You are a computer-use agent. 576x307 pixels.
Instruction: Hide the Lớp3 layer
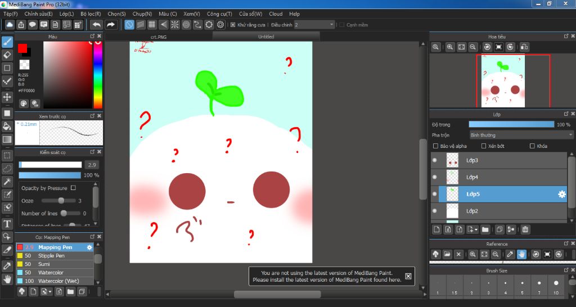[435, 160]
